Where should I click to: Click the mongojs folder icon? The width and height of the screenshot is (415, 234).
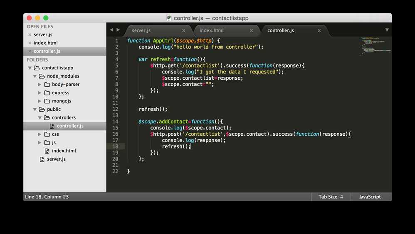click(x=47, y=101)
